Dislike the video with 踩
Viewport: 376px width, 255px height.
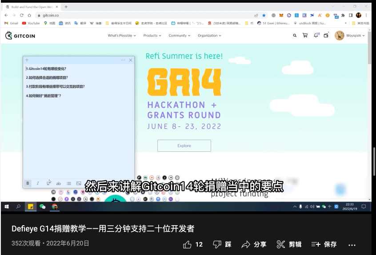click(x=222, y=244)
